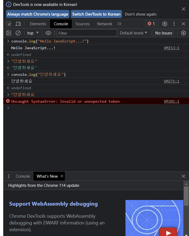Open the VM153:1 source link
The width and height of the screenshot is (189, 236).
click(171, 48)
